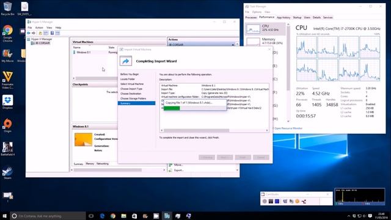Screen dimensions: 391x220
Task: Click the grey round Record button in CamStudio
Action: [x=265, y=201]
